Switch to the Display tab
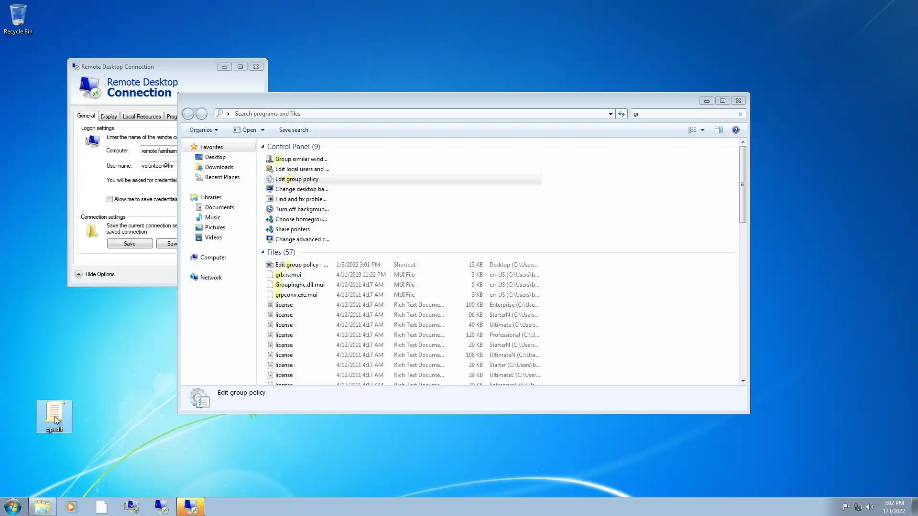 pyautogui.click(x=109, y=117)
